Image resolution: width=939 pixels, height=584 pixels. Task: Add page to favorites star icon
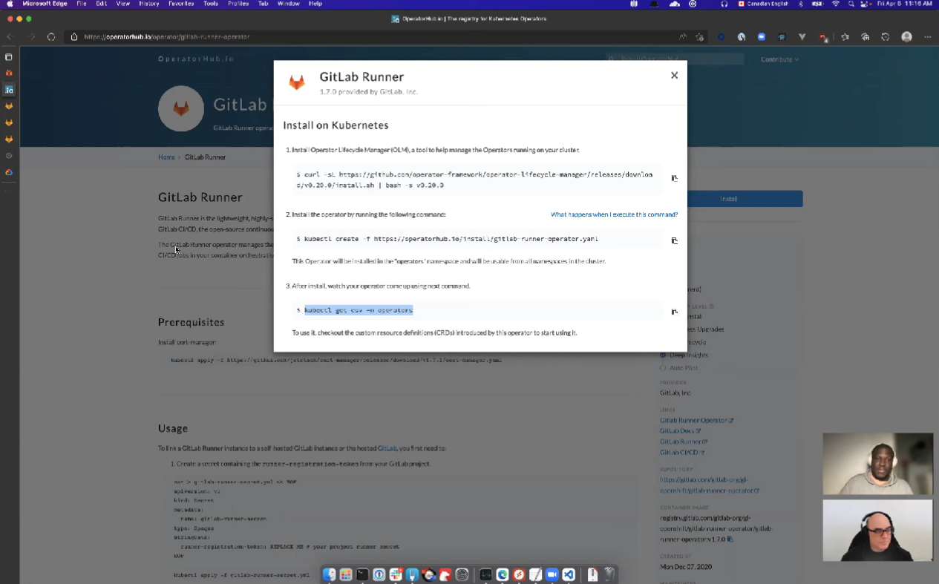pyautogui.click(x=700, y=36)
